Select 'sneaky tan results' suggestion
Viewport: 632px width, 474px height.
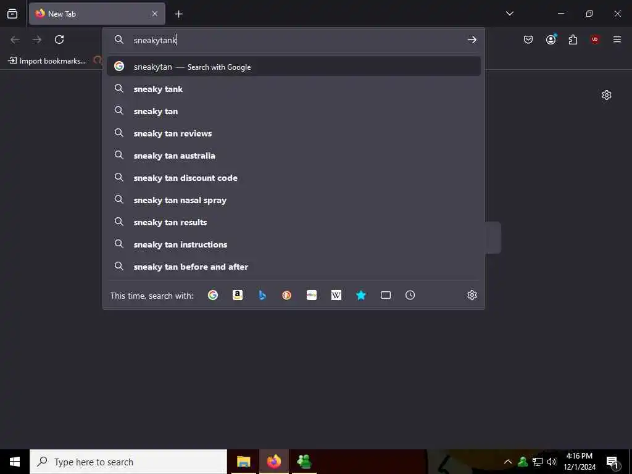coord(293,222)
